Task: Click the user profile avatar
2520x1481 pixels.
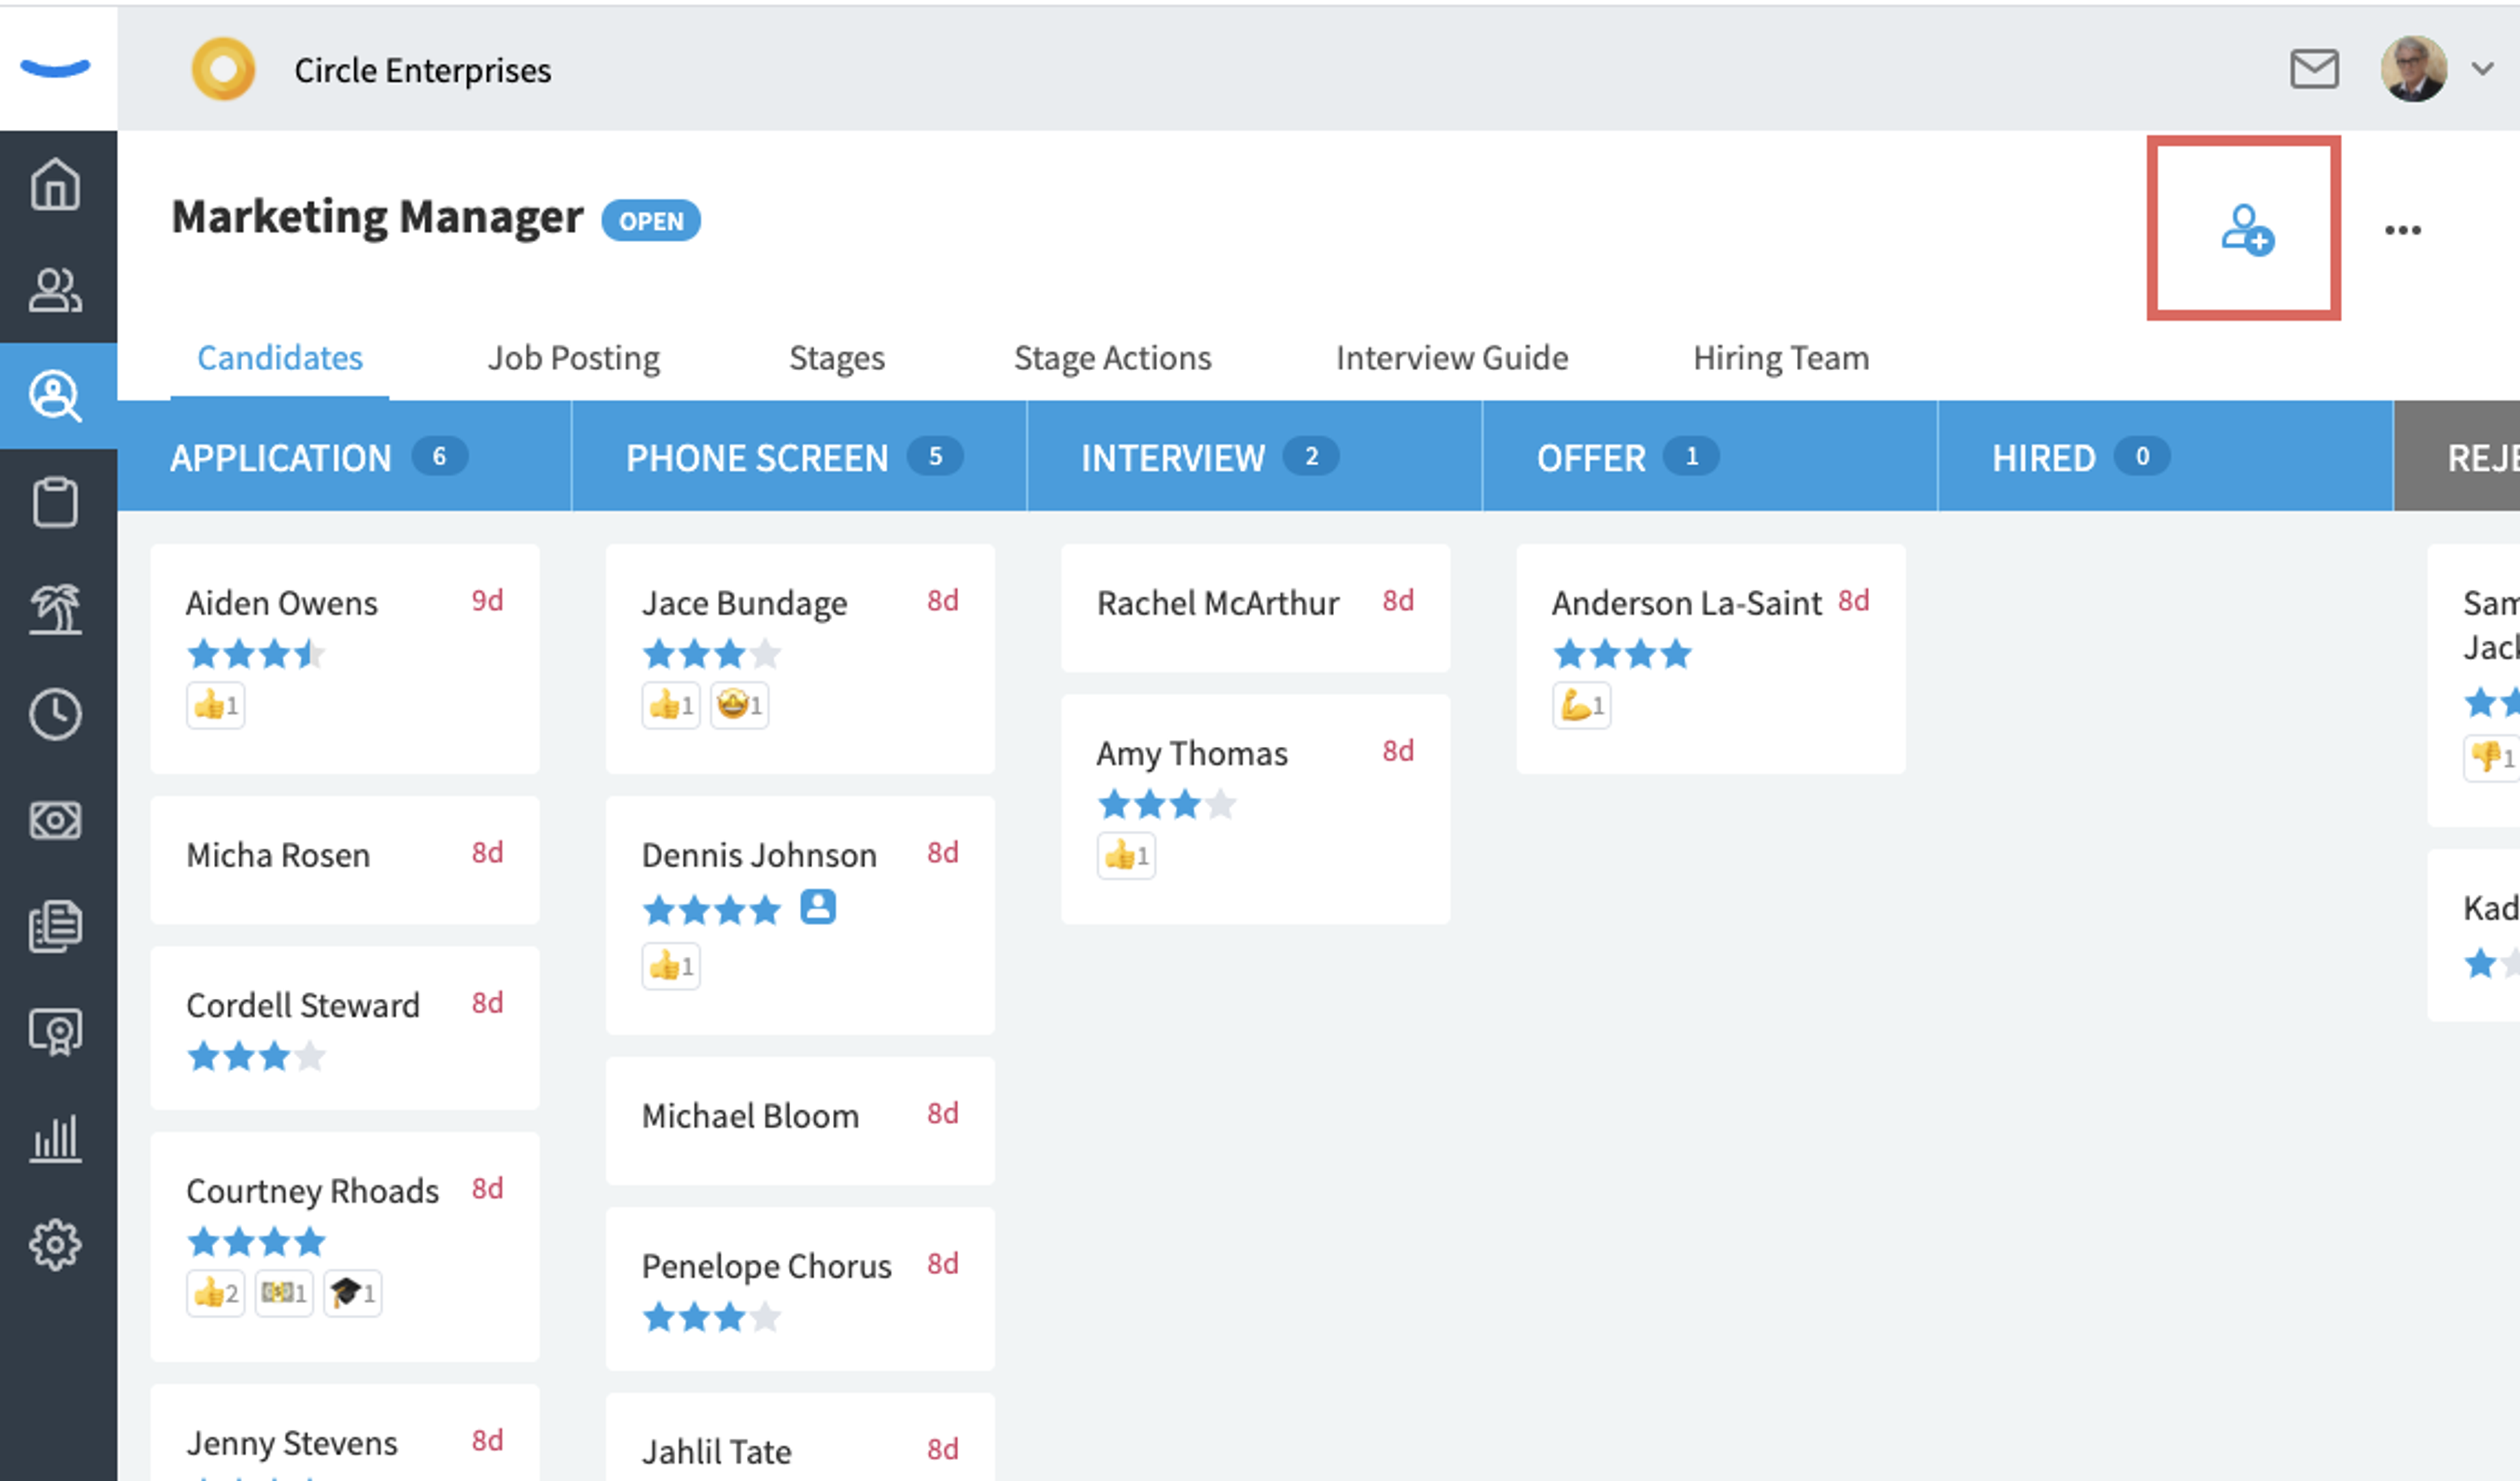Action: (2413, 69)
